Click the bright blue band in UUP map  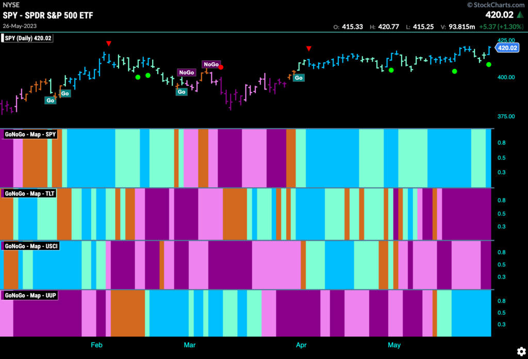coord(471,313)
